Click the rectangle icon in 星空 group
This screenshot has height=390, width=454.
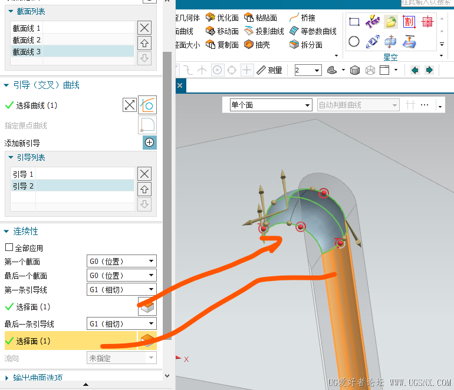tap(354, 22)
